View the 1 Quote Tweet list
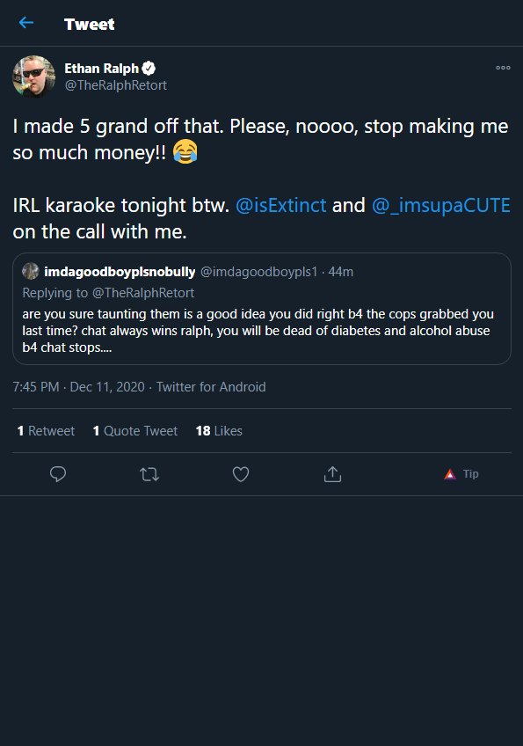 pyautogui.click(x=135, y=431)
